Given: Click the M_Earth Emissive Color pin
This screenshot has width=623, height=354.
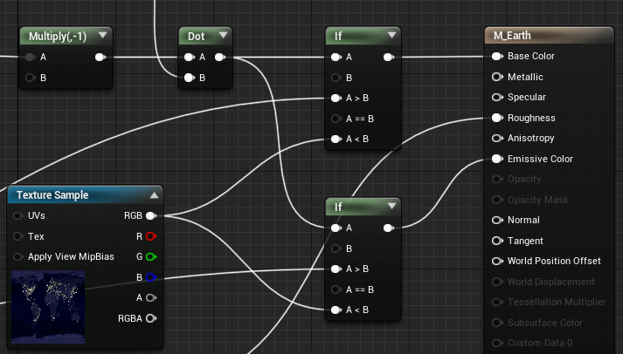Looking at the screenshot, I should click(x=497, y=159).
